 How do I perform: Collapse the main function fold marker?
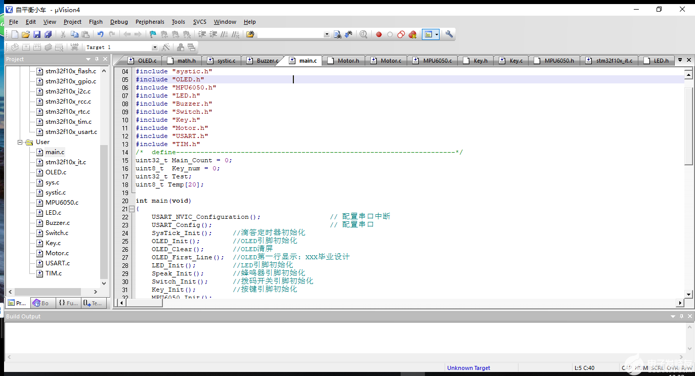(132, 209)
